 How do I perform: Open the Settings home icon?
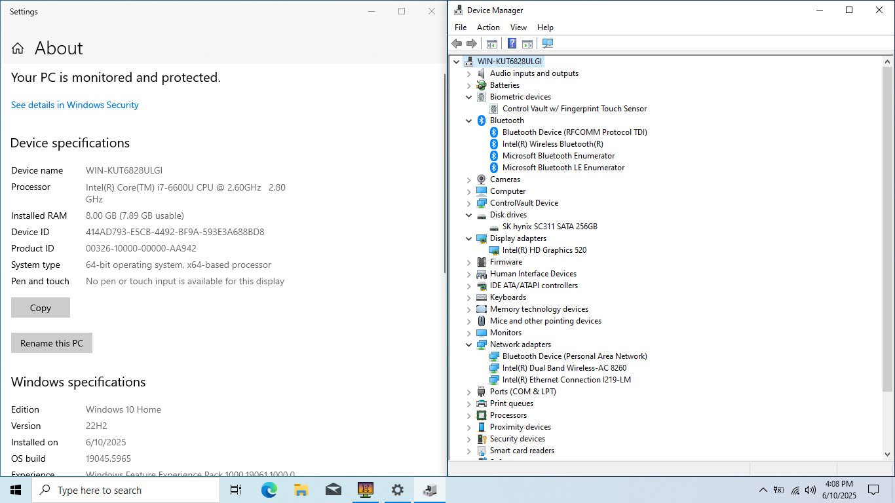[18, 48]
